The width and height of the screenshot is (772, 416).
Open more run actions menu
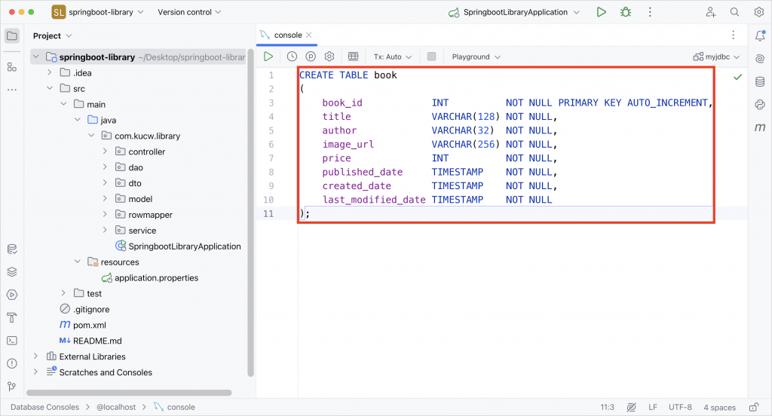(x=650, y=12)
